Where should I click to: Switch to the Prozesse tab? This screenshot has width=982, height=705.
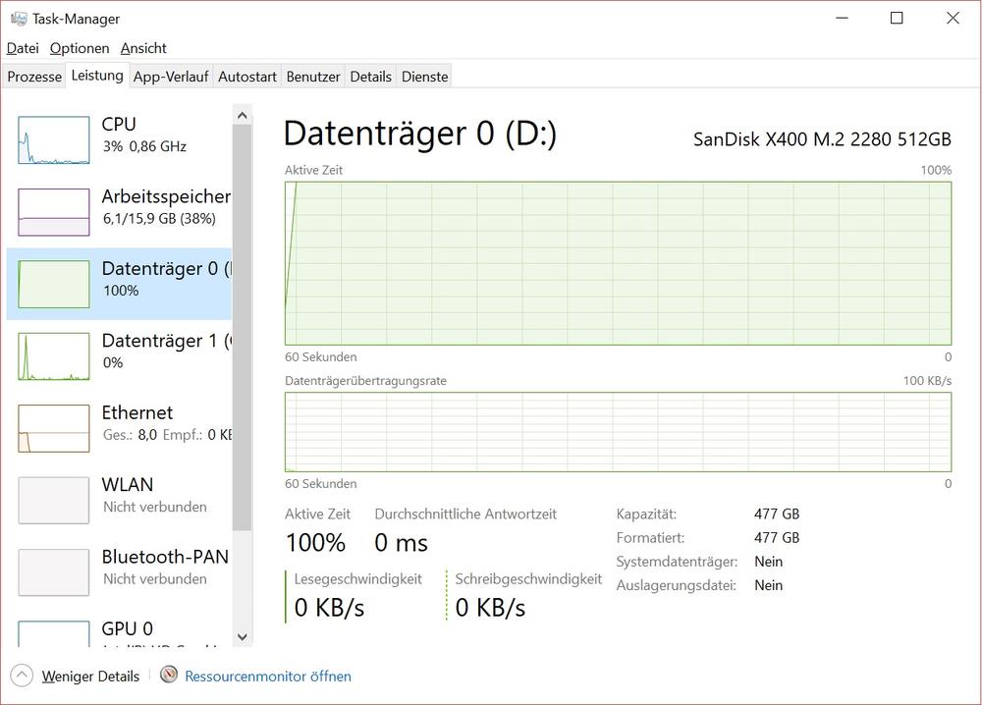click(34, 77)
